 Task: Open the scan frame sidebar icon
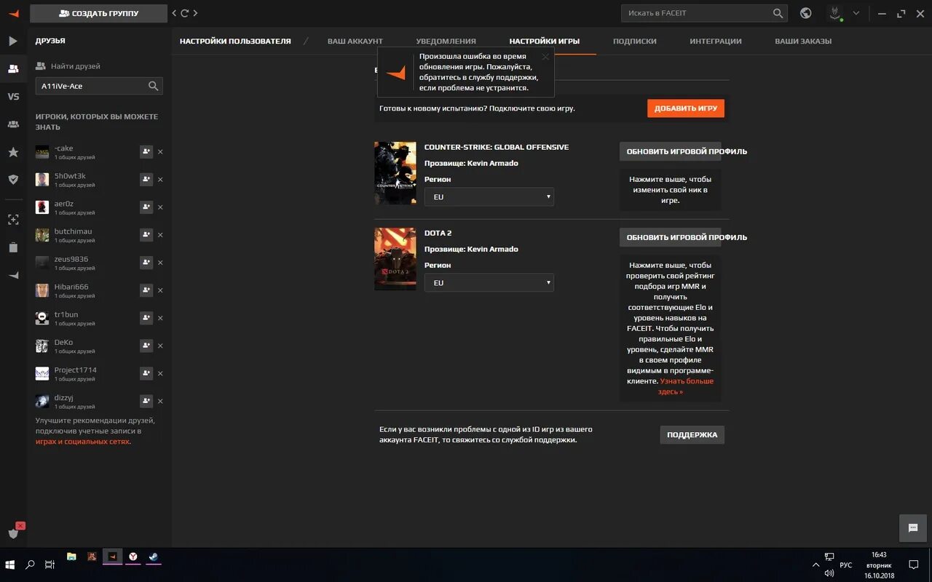click(13, 219)
